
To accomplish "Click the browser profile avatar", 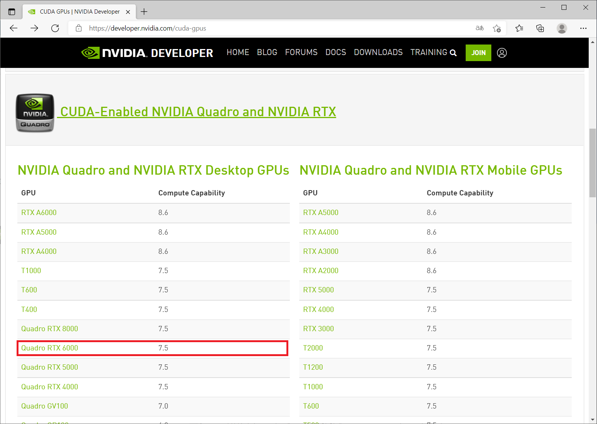I will 562,28.
